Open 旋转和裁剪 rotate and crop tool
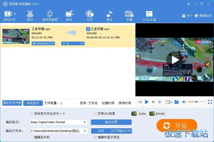214x142 pixels. click(x=50, y=16)
